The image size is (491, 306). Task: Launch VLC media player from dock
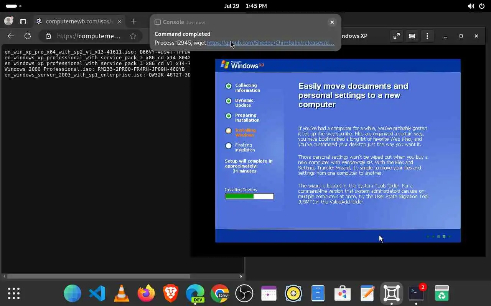click(122, 293)
